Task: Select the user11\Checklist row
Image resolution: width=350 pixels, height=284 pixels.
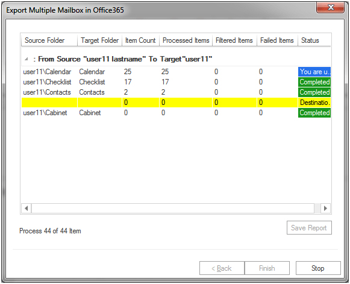Action: pyautogui.click(x=176, y=82)
